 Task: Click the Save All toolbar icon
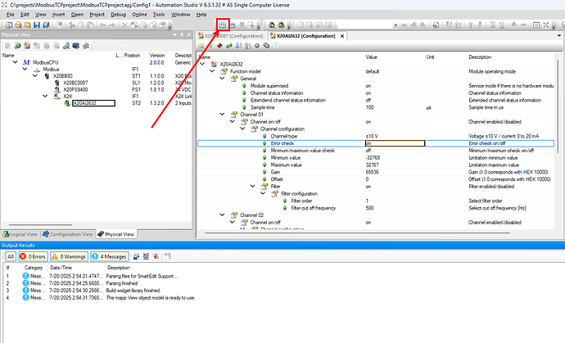[x=46, y=25]
